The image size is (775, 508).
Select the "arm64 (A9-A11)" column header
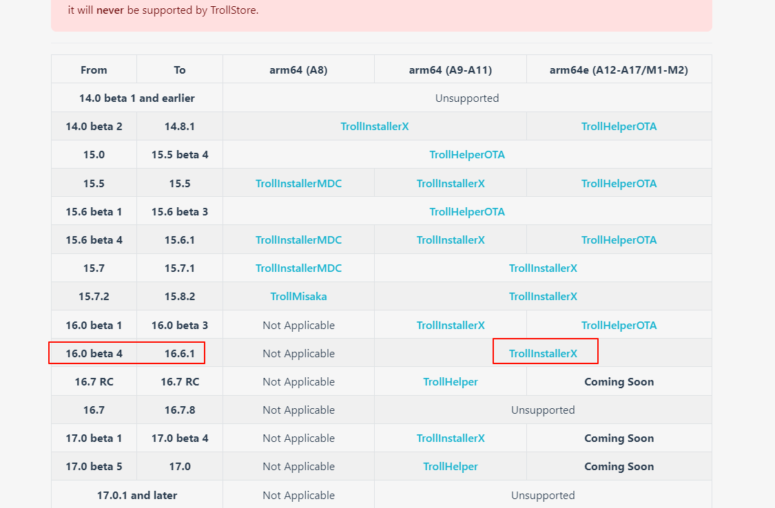pos(451,70)
